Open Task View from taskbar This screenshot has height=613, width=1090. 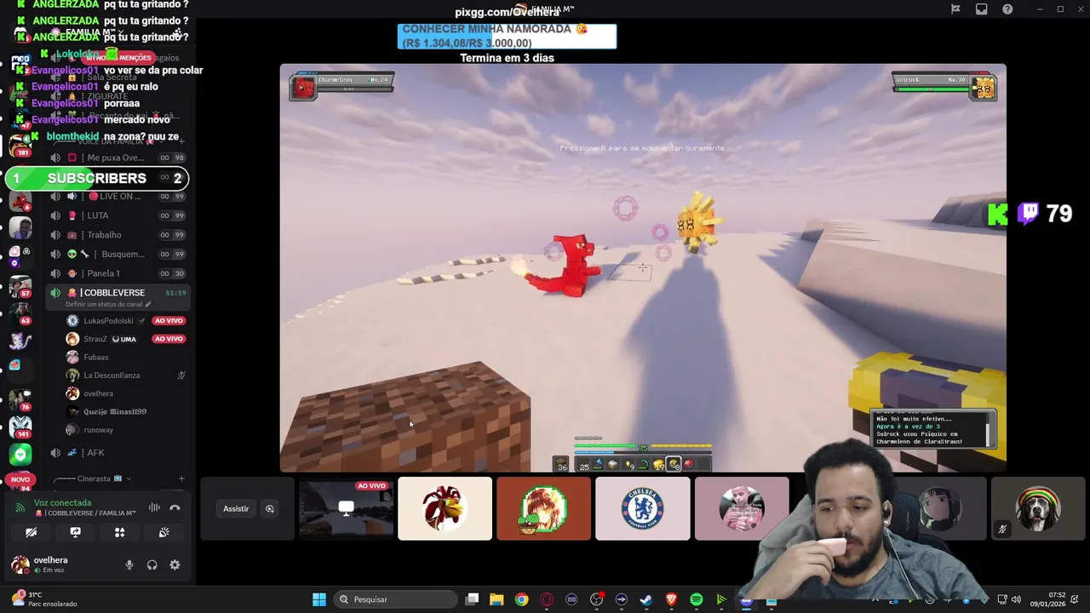472,599
